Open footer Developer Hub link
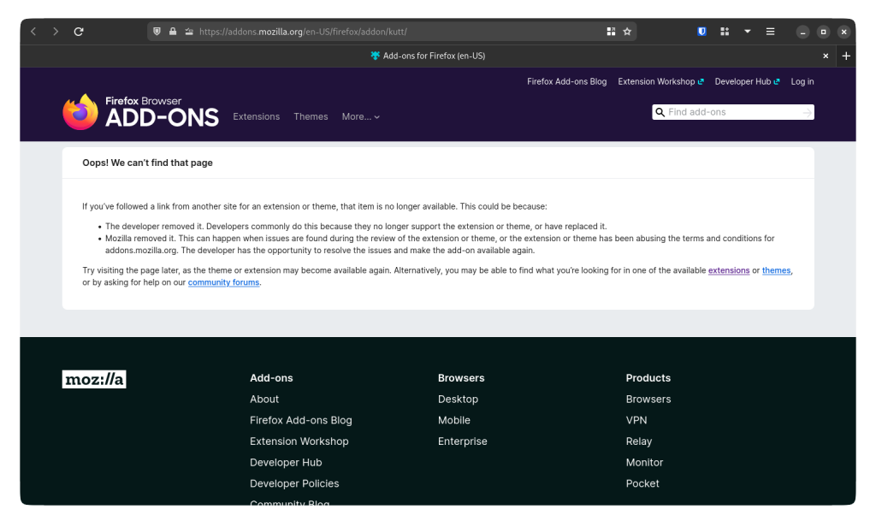 286,463
